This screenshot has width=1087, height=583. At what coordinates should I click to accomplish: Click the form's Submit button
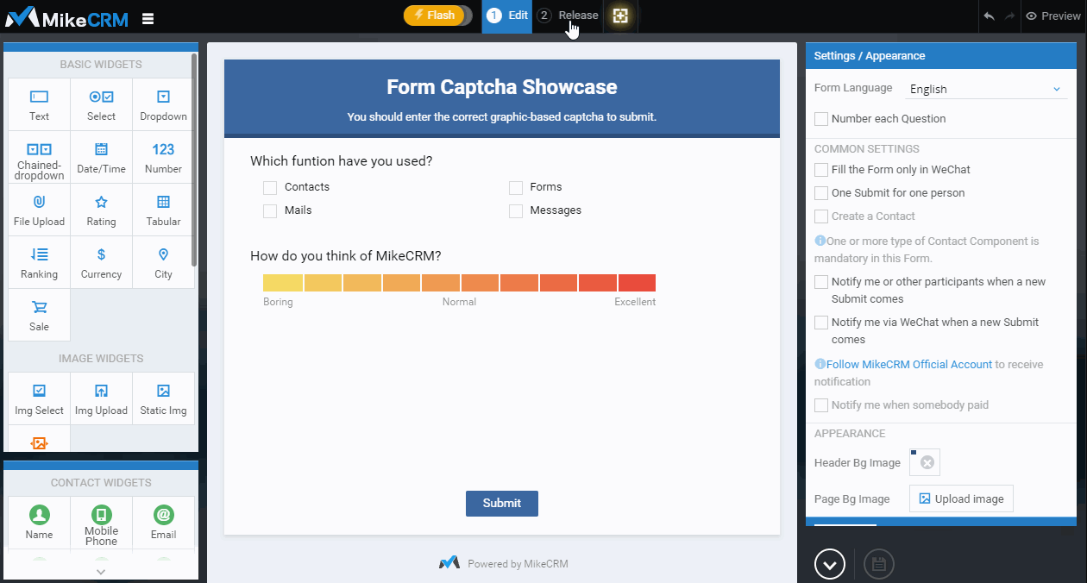[x=502, y=504]
